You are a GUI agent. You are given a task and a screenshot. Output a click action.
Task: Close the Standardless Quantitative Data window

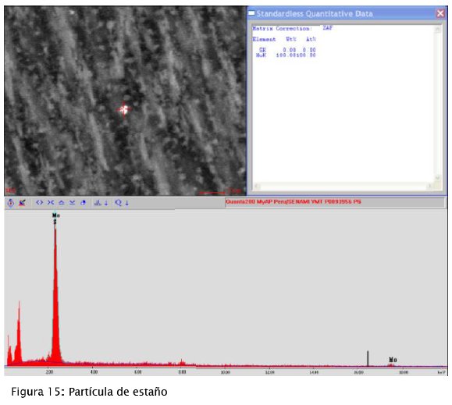(440, 13)
